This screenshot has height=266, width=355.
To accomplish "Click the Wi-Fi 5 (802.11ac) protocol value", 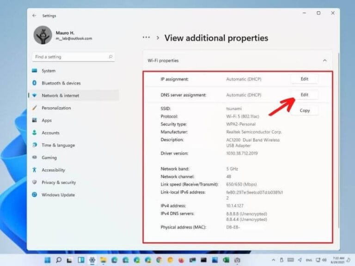I will click(x=243, y=116).
